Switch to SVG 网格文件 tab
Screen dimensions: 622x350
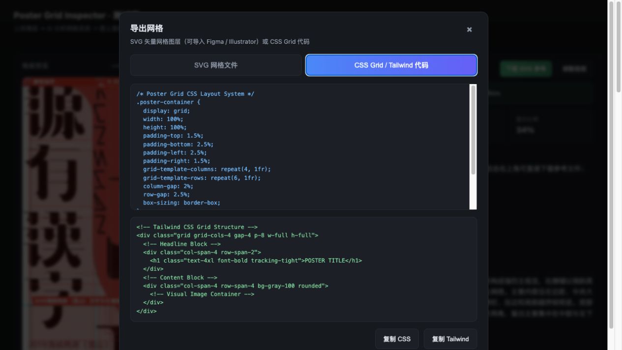tap(216, 65)
